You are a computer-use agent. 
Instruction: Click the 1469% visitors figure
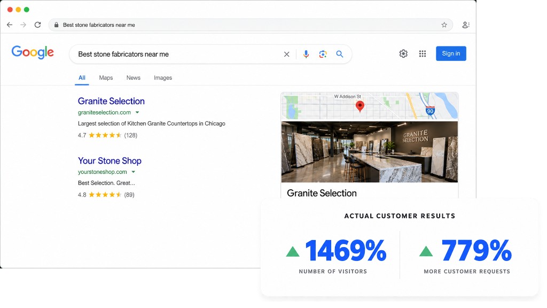click(346, 250)
